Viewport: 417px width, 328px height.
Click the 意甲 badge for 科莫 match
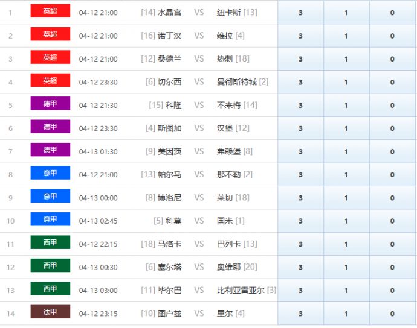coord(50,219)
